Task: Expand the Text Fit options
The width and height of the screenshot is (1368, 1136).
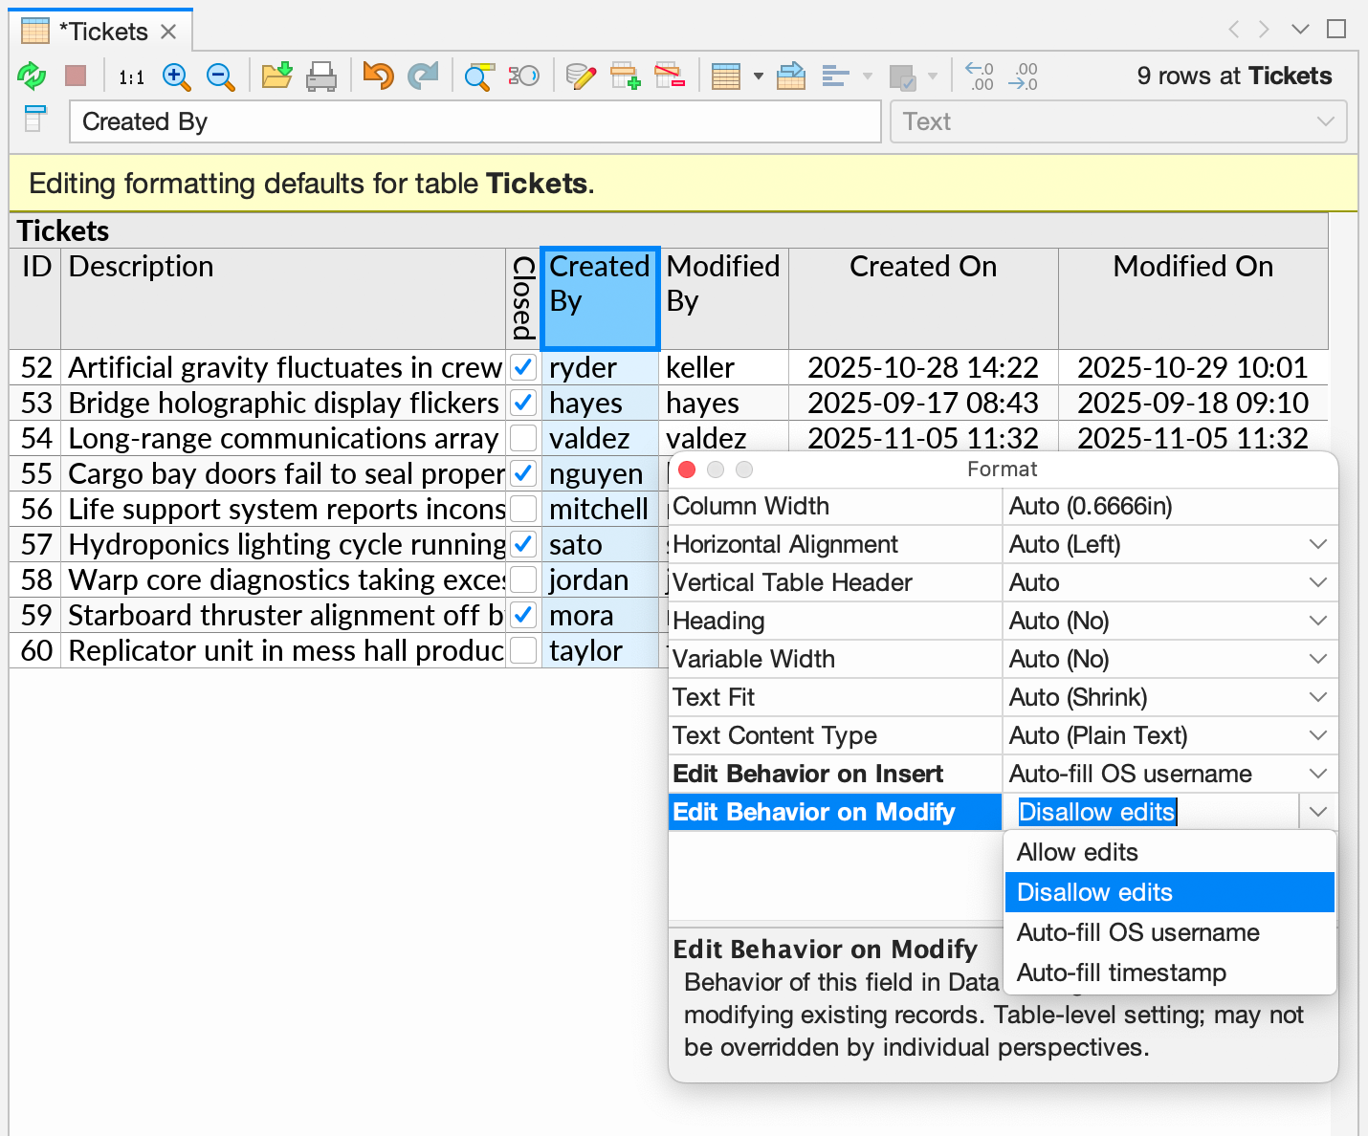Action: [x=1319, y=697]
